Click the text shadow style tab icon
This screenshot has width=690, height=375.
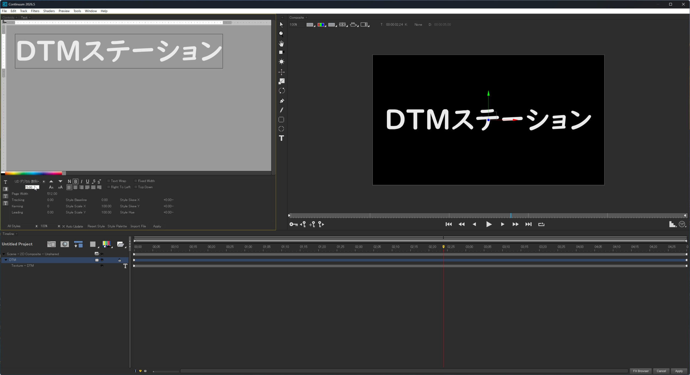(5, 203)
